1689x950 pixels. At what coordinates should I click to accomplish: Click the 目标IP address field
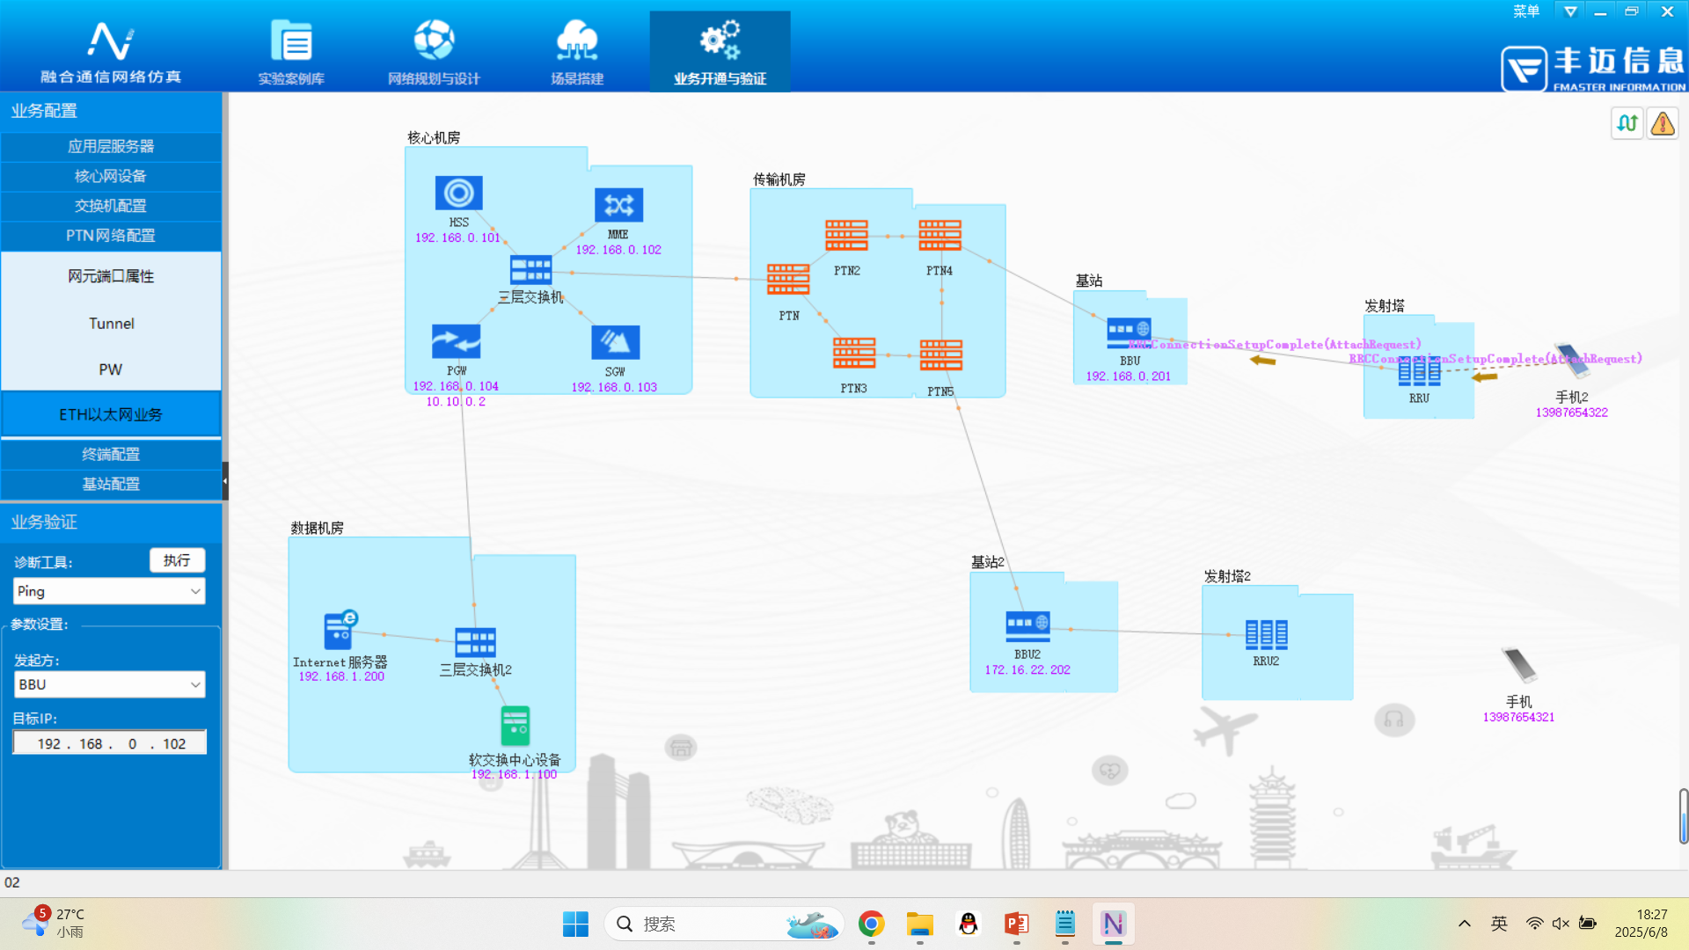coord(110,743)
